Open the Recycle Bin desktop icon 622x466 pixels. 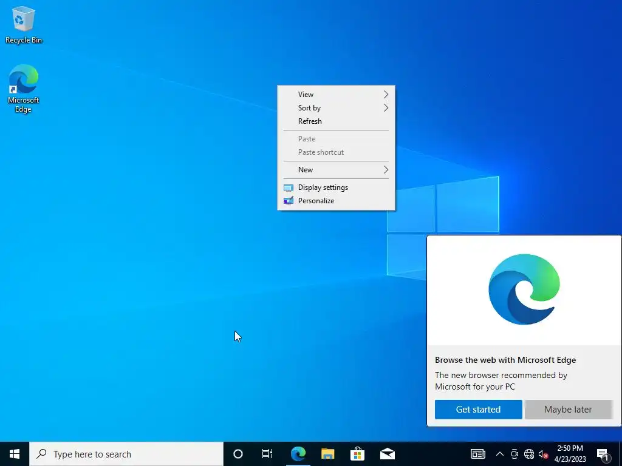coord(24,24)
